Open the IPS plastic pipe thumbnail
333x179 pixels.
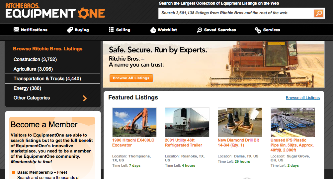pos(292,122)
